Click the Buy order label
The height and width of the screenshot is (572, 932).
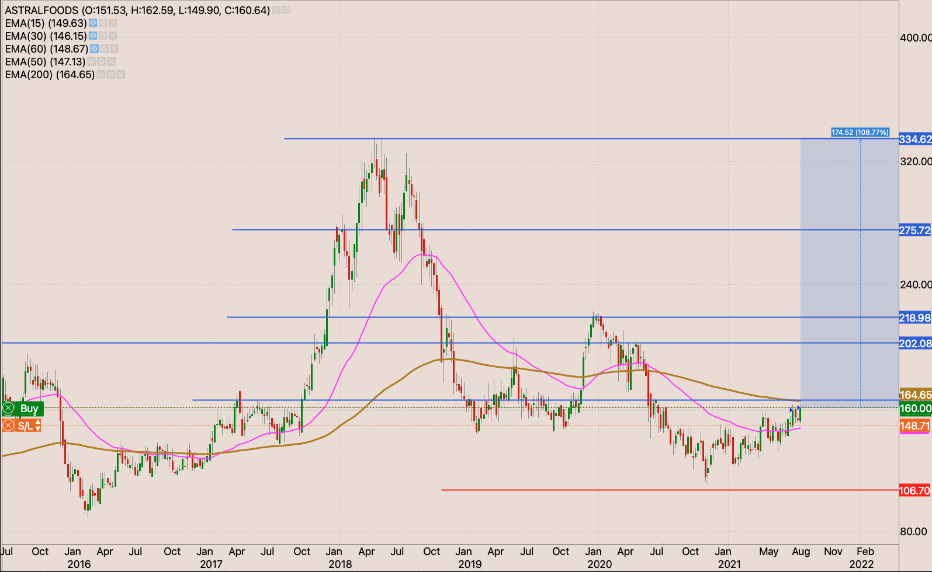(29, 408)
